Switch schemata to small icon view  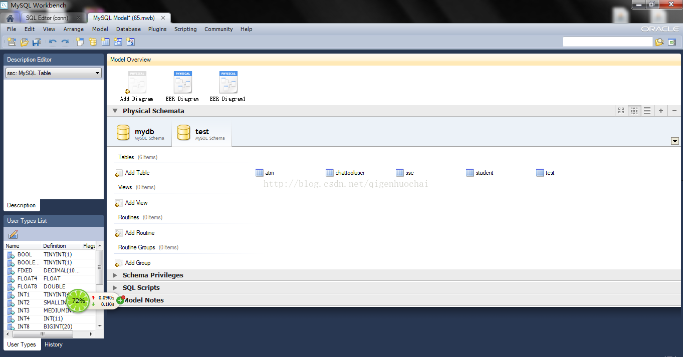pyautogui.click(x=634, y=111)
